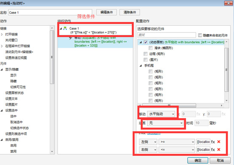Toggle 隐藏未命名的元件 checkbox

pos(200,35)
